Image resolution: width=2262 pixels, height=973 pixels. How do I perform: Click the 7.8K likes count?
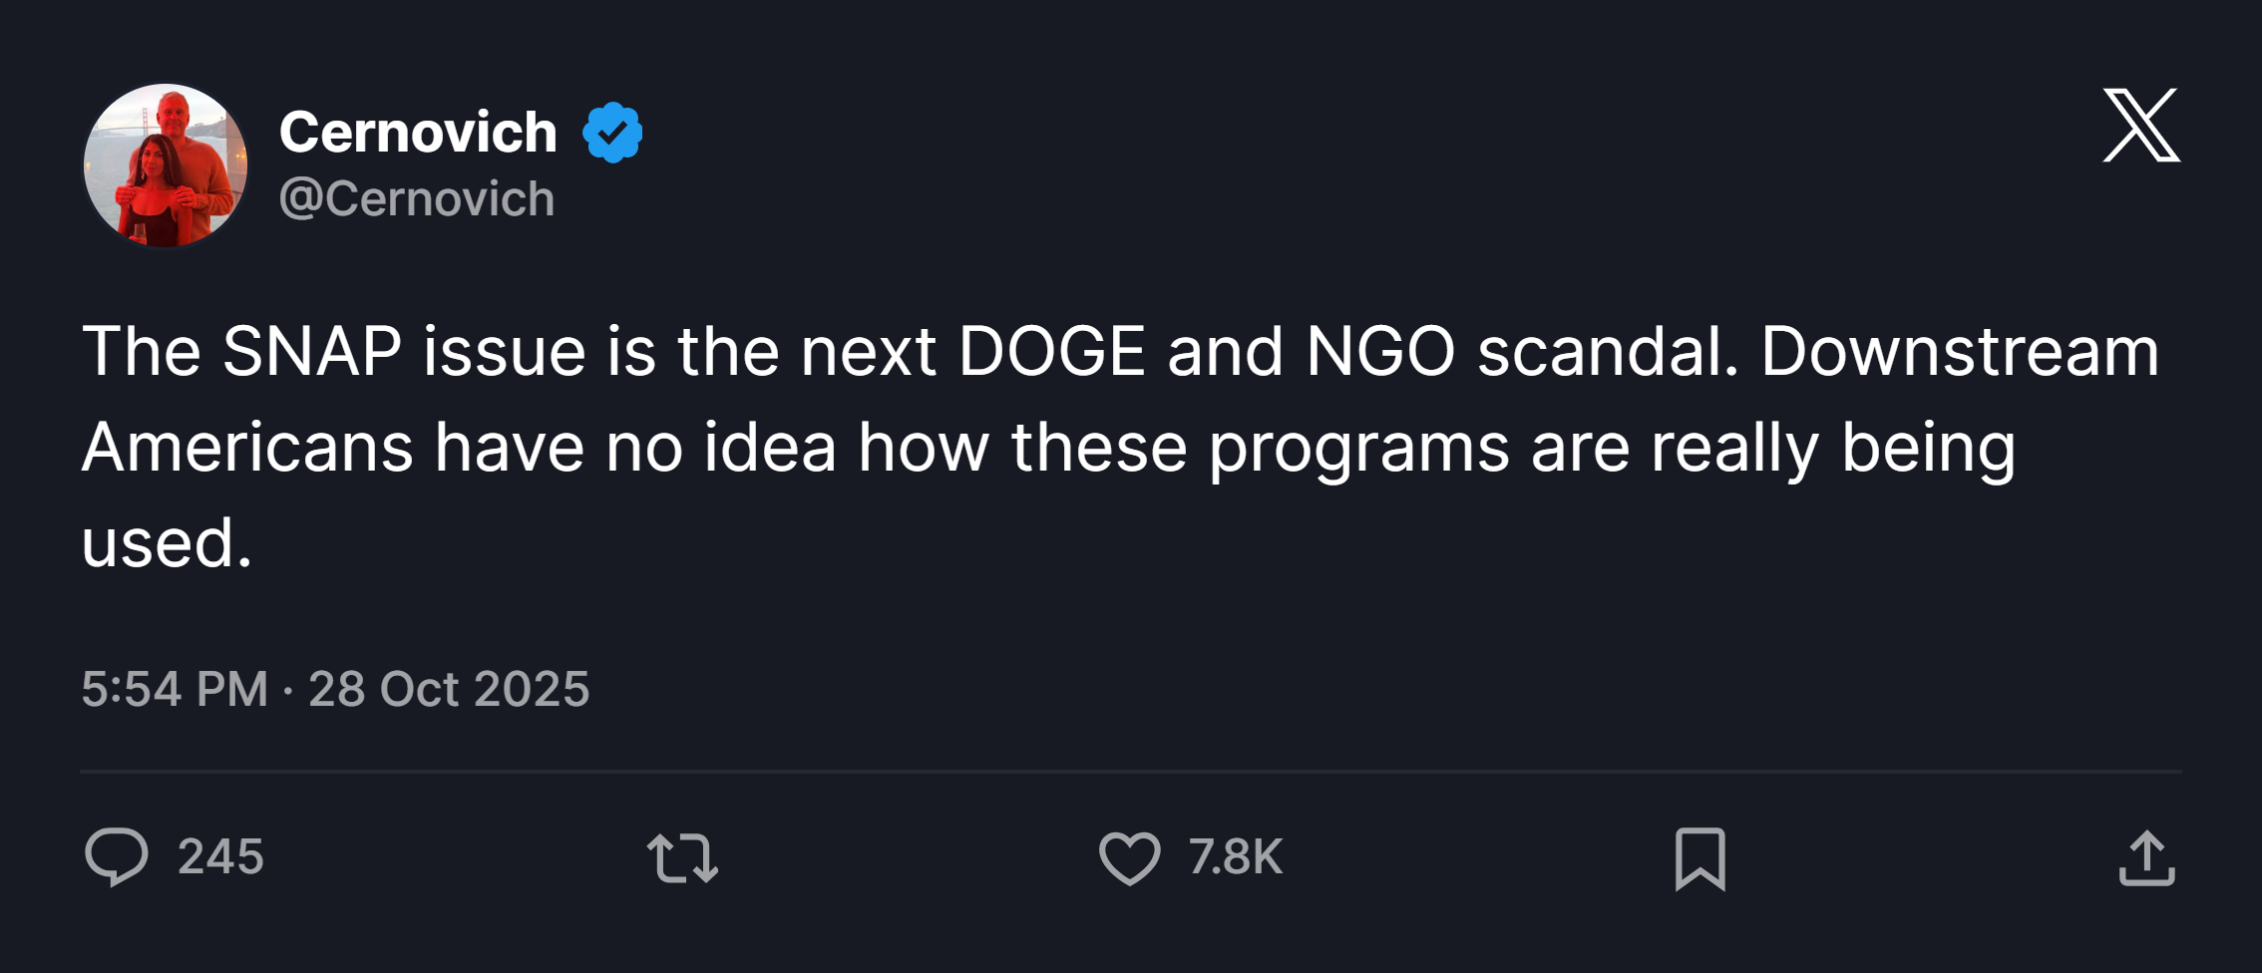pyautogui.click(x=1235, y=857)
